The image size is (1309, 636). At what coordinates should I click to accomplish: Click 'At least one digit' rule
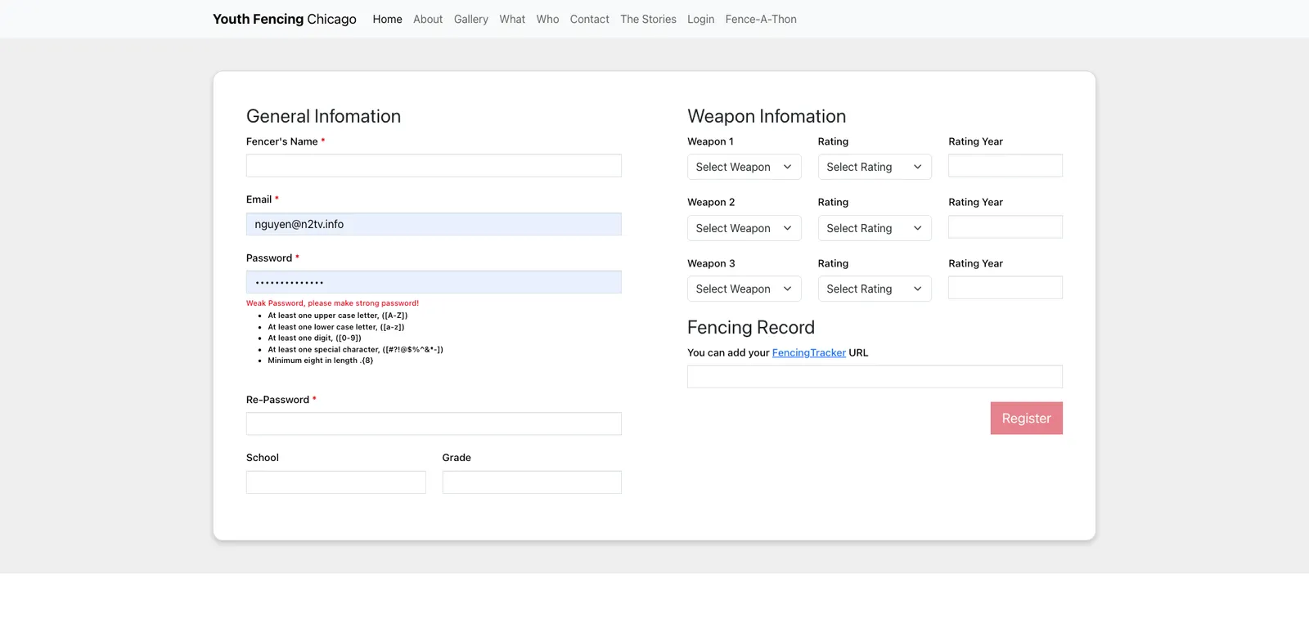[314, 338]
